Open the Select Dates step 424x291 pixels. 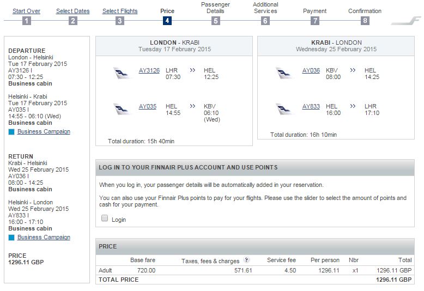[x=74, y=11]
